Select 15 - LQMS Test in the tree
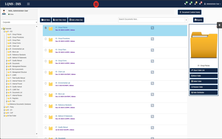Viewport: 222px width, 139px height. (15, 90)
